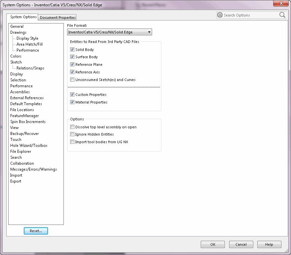Switch to the System Options tab
Image resolution: width=291 pixels, height=255 pixels.
(22, 17)
